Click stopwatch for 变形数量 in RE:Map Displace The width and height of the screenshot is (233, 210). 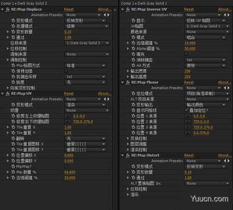[x=13, y=31]
